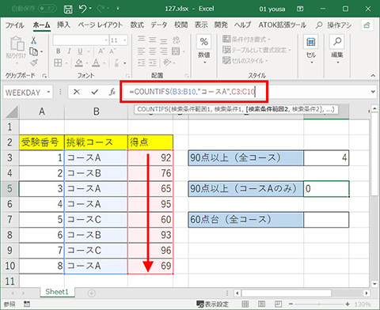Open Quick Access Toolbar customize dropdown

(118, 9)
